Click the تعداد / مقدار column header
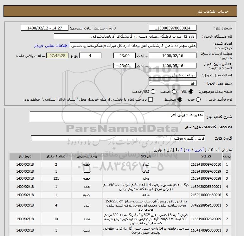 (x=56, y=156)
